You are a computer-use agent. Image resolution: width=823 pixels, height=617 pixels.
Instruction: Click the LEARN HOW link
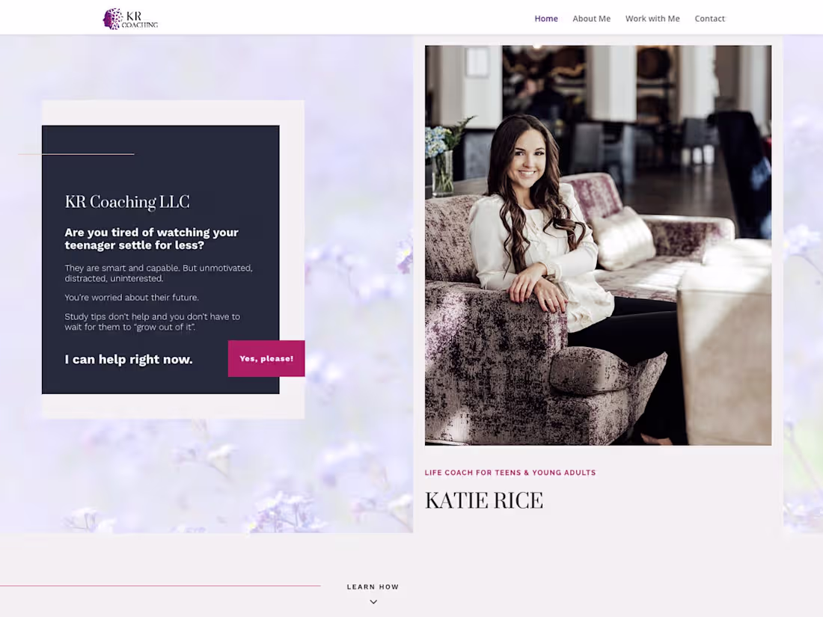tap(373, 586)
